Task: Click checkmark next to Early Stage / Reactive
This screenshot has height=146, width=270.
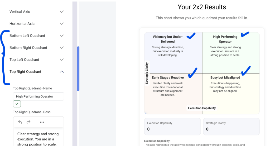Action: (193, 73)
